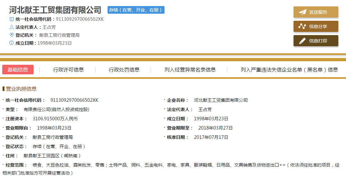Click the paper plane icon on 发送报告
This screenshot has width=346, height=179.
pyautogui.click(x=302, y=12)
